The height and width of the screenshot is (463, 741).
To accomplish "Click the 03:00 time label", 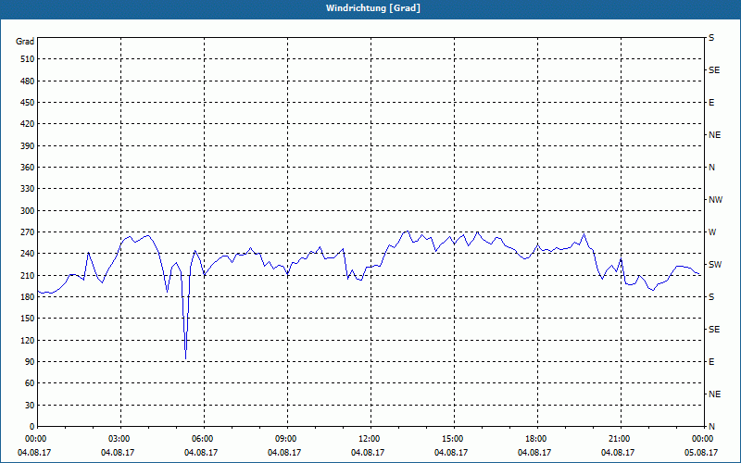I will [x=119, y=439].
